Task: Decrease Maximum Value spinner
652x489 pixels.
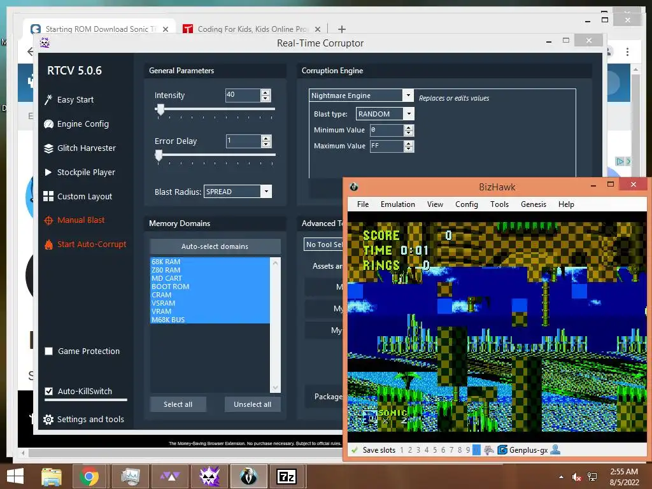Action: pos(409,149)
